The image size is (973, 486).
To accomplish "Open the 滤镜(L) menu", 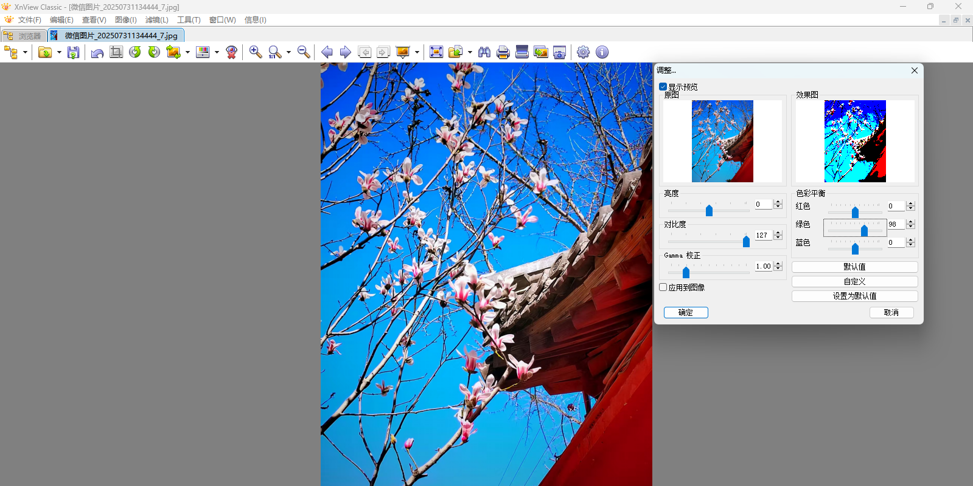I will coord(156,20).
